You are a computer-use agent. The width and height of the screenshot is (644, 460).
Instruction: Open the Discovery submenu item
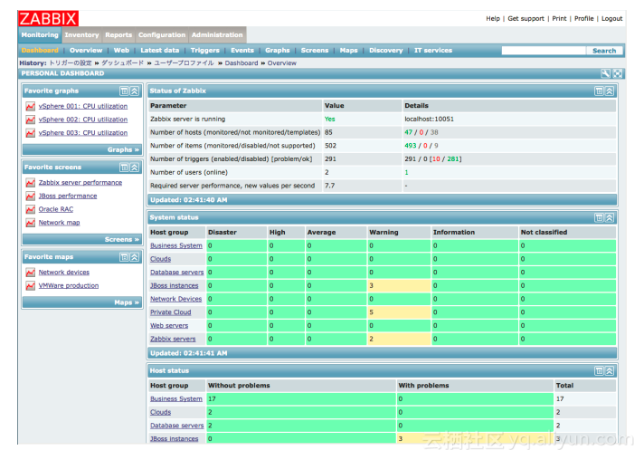tap(385, 51)
